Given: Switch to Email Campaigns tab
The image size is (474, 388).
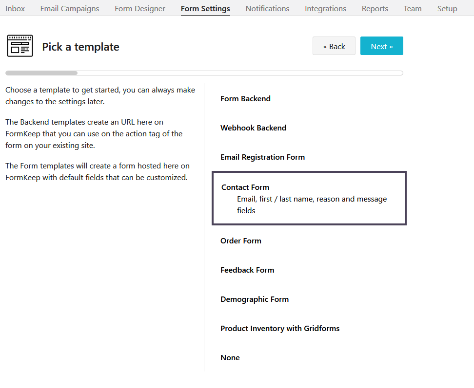Looking at the screenshot, I should [70, 8].
